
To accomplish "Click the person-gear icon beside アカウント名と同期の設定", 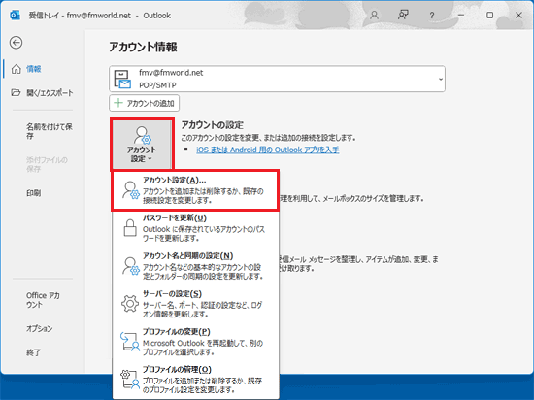I will [x=131, y=266].
